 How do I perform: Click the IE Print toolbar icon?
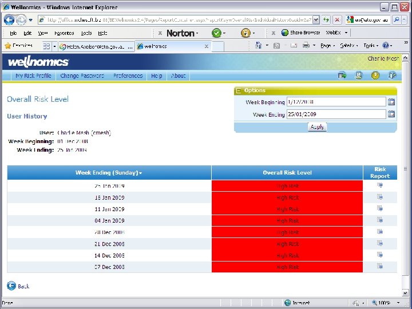pos(306,46)
